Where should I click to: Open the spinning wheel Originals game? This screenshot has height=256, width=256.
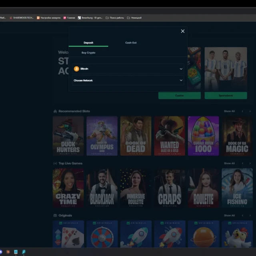point(102,234)
